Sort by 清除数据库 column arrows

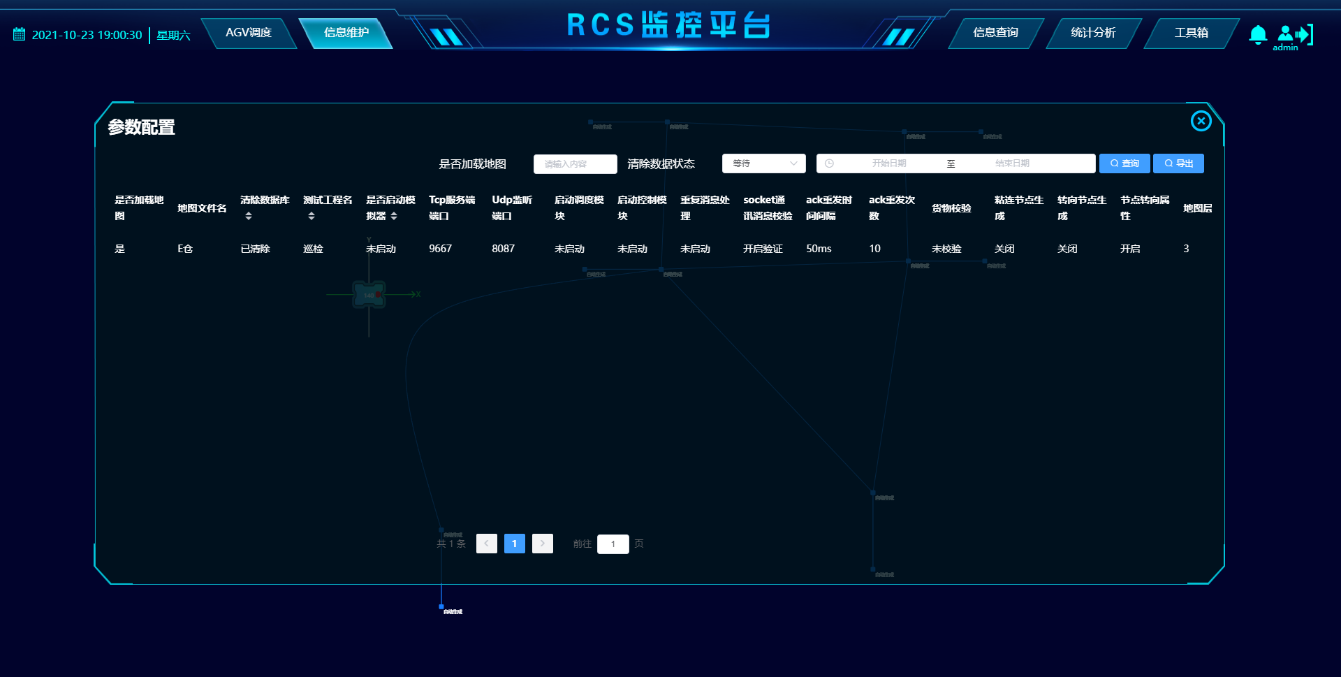click(x=248, y=217)
